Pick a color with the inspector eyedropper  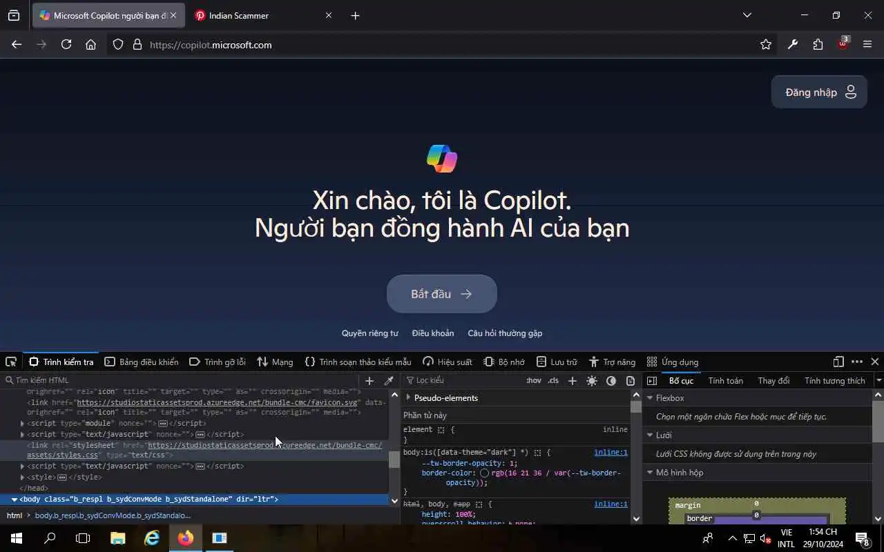click(389, 380)
